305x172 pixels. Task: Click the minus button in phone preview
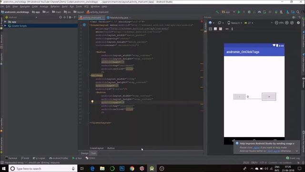tap(239, 97)
